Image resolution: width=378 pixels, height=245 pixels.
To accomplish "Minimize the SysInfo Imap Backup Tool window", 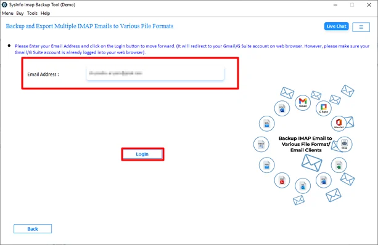I will [335, 5].
